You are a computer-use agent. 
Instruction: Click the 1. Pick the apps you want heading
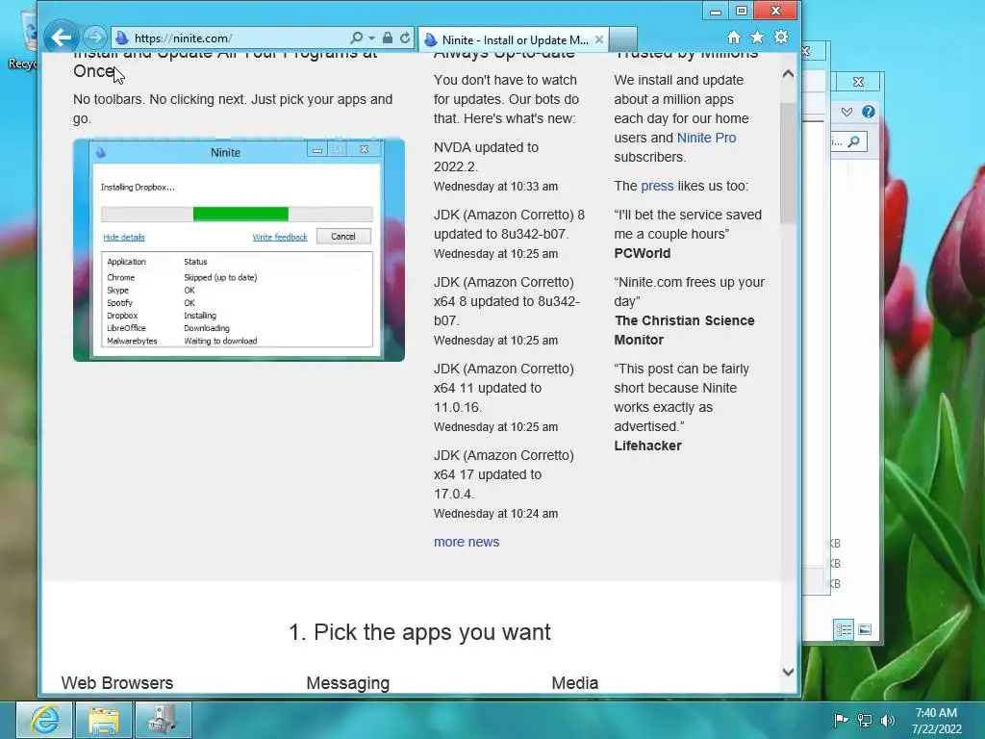[419, 632]
